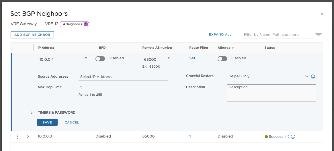
Task: Open route filter count for 10.0.0.3
Action: (190, 136)
